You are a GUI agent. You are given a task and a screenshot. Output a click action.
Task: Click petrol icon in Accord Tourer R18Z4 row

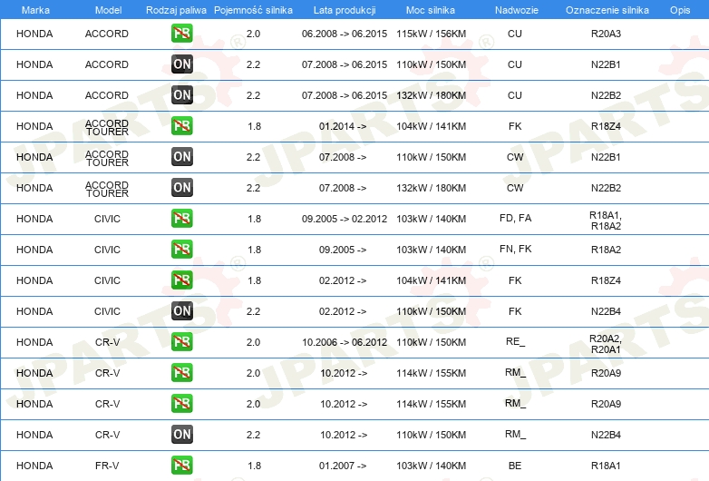pos(181,126)
